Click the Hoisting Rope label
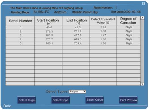The height and width of the screenshot is (110, 149). pyautogui.click(x=20, y=12)
